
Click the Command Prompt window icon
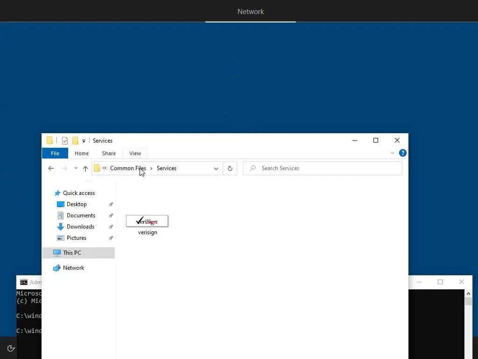(23, 282)
